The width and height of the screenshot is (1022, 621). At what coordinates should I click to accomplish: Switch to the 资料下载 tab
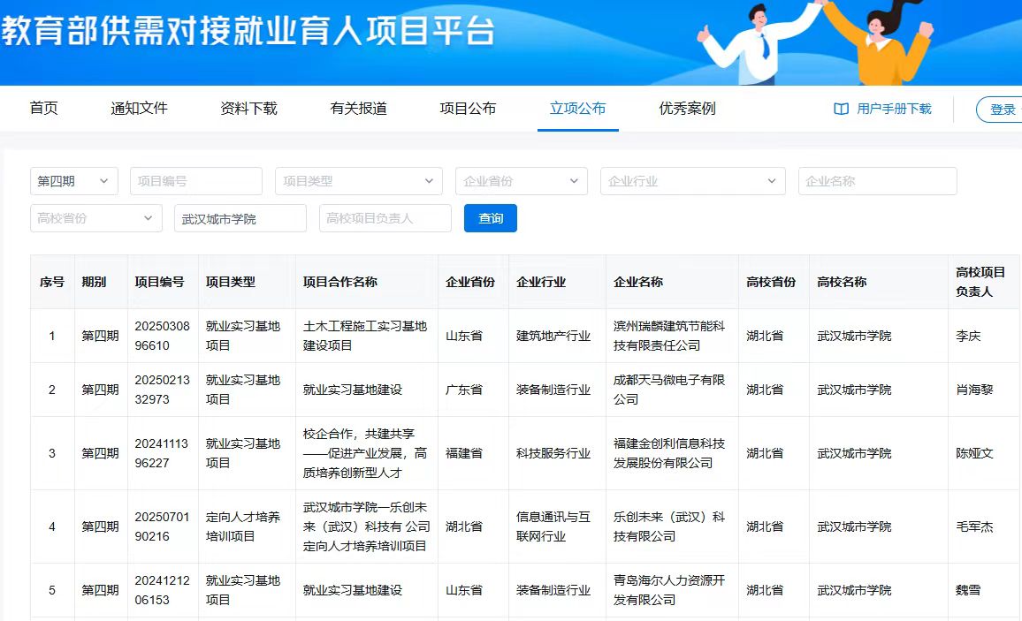click(248, 109)
